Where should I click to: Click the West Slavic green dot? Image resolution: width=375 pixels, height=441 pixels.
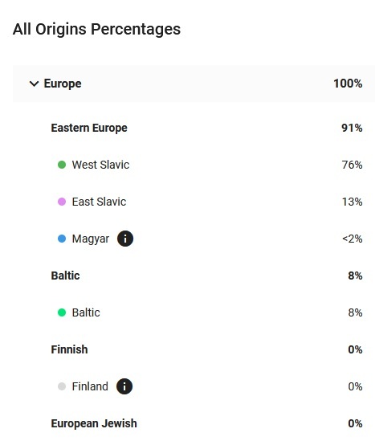(x=62, y=165)
